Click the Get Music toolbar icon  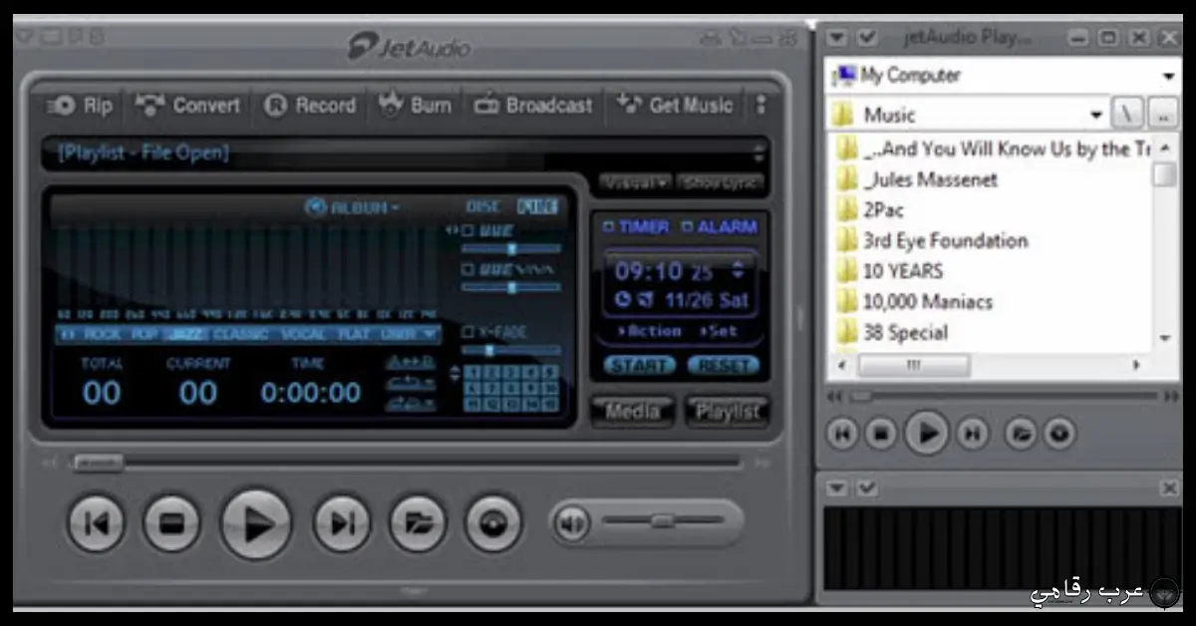click(x=676, y=105)
